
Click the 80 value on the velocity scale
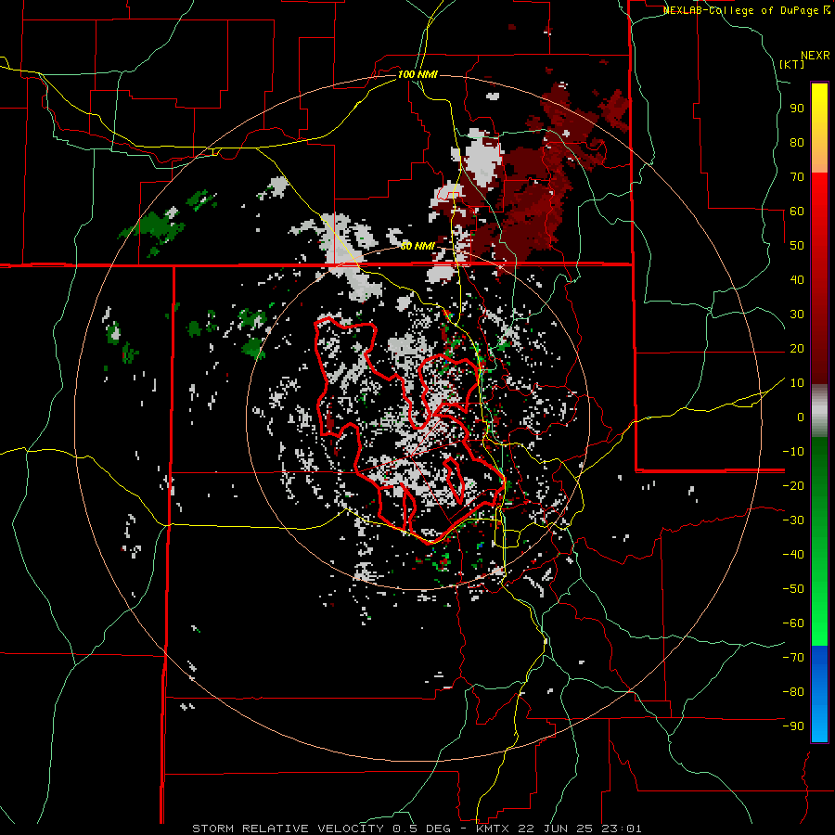click(x=797, y=142)
